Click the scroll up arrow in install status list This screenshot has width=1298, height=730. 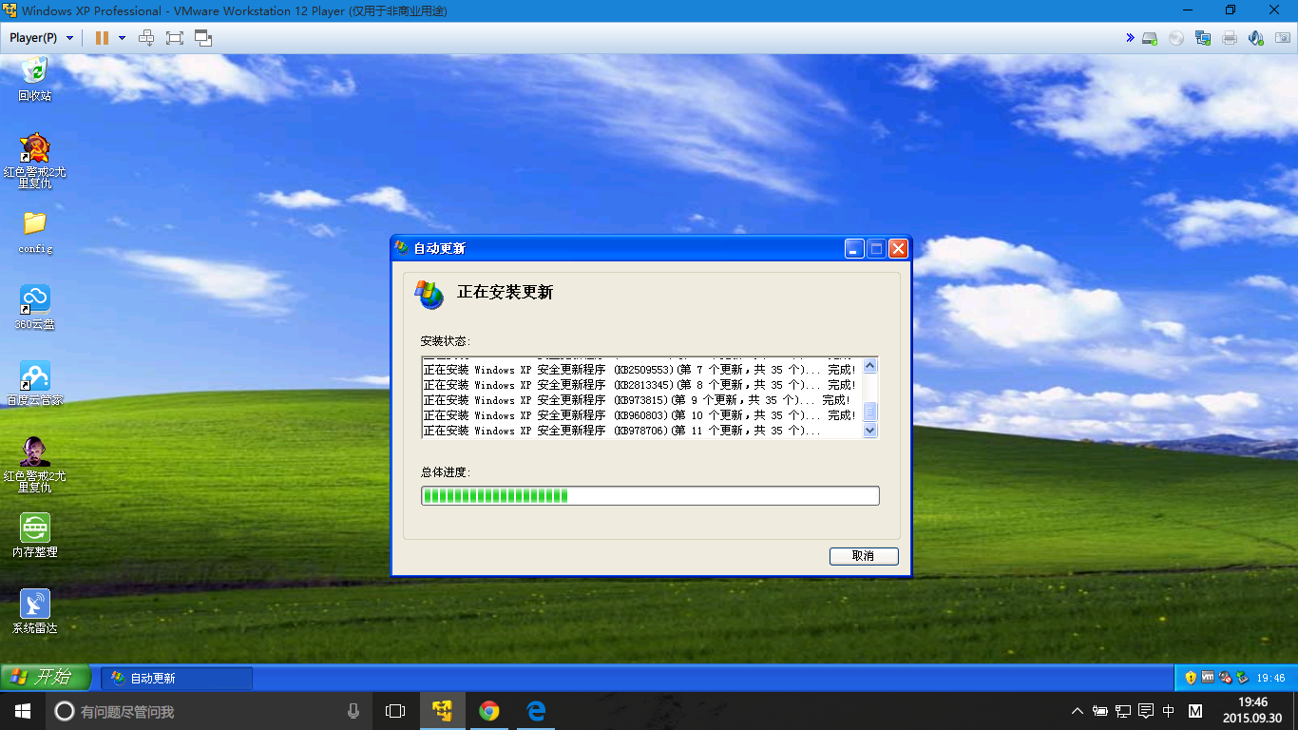(x=869, y=366)
